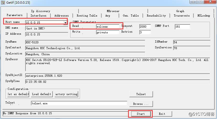The image size is (217, 119).
Task: Click the Factory setting button
Action: tap(66, 94)
